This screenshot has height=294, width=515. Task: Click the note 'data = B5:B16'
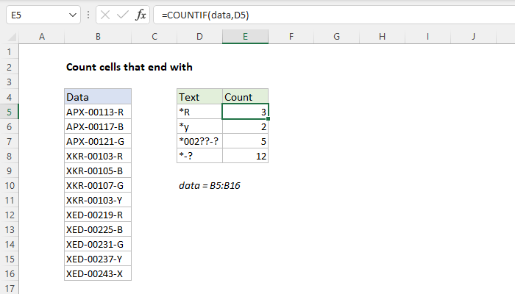click(210, 186)
